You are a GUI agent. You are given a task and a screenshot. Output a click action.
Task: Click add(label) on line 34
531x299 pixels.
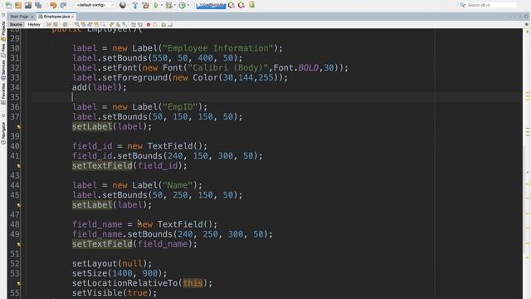pyautogui.click(x=100, y=87)
